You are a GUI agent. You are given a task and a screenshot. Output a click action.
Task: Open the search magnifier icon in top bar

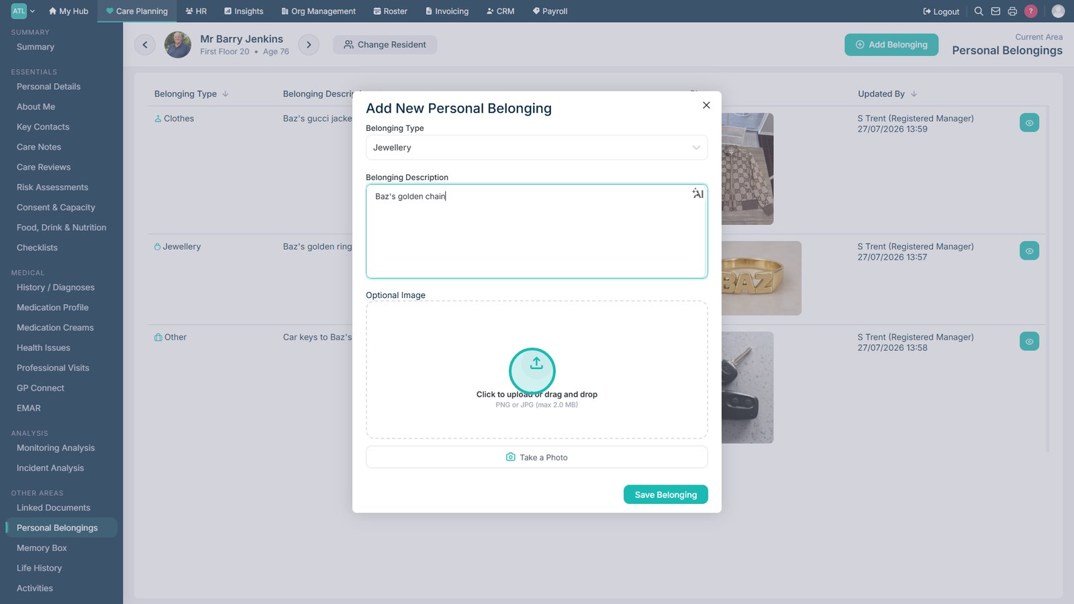pos(979,11)
